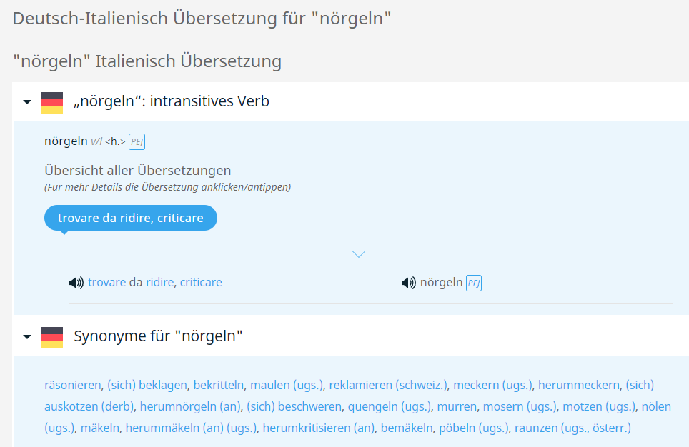The width and height of the screenshot is (689, 447).
Task: Open synonym 'quengeln (ugs.)'
Action: [390, 406]
